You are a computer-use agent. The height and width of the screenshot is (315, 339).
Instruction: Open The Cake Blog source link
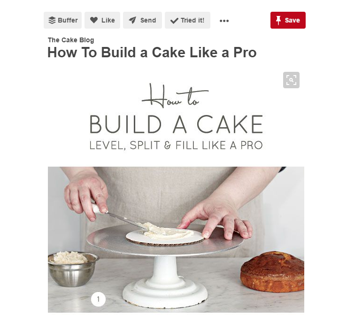click(71, 40)
